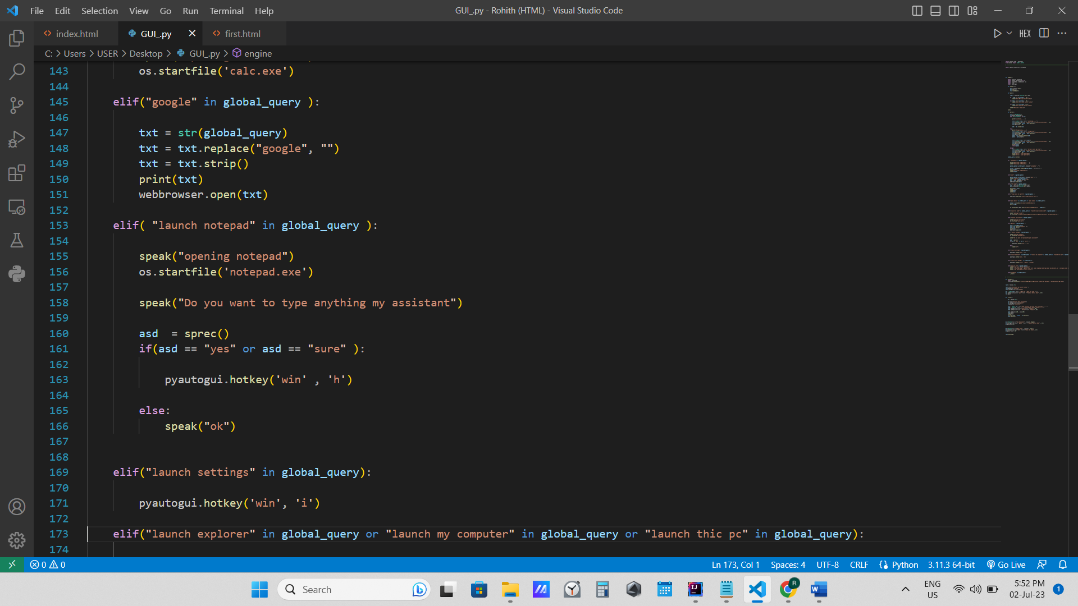The height and width of the screenshot is (606, 1078).
Task: Open the Search view in activity bar
Action: pyautogui.click(x=17, y=72)
